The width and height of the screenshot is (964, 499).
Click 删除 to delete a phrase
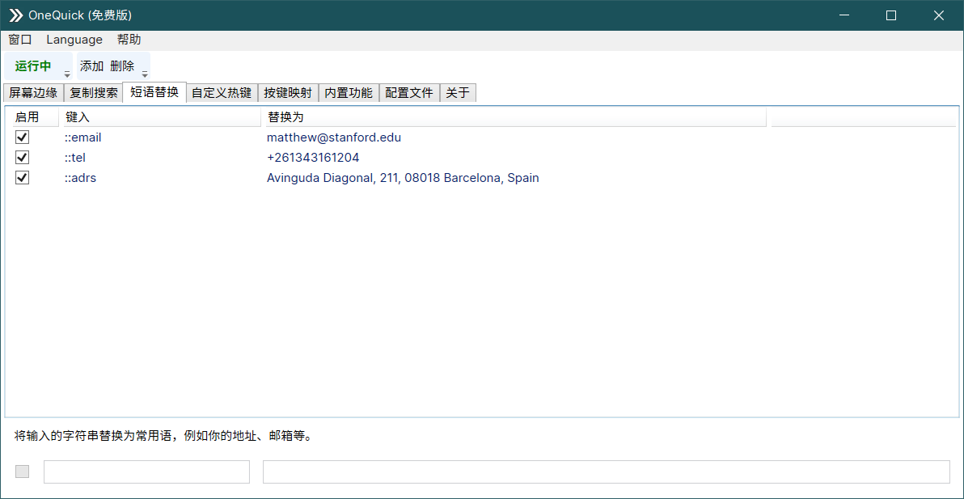tap(123, 66)
